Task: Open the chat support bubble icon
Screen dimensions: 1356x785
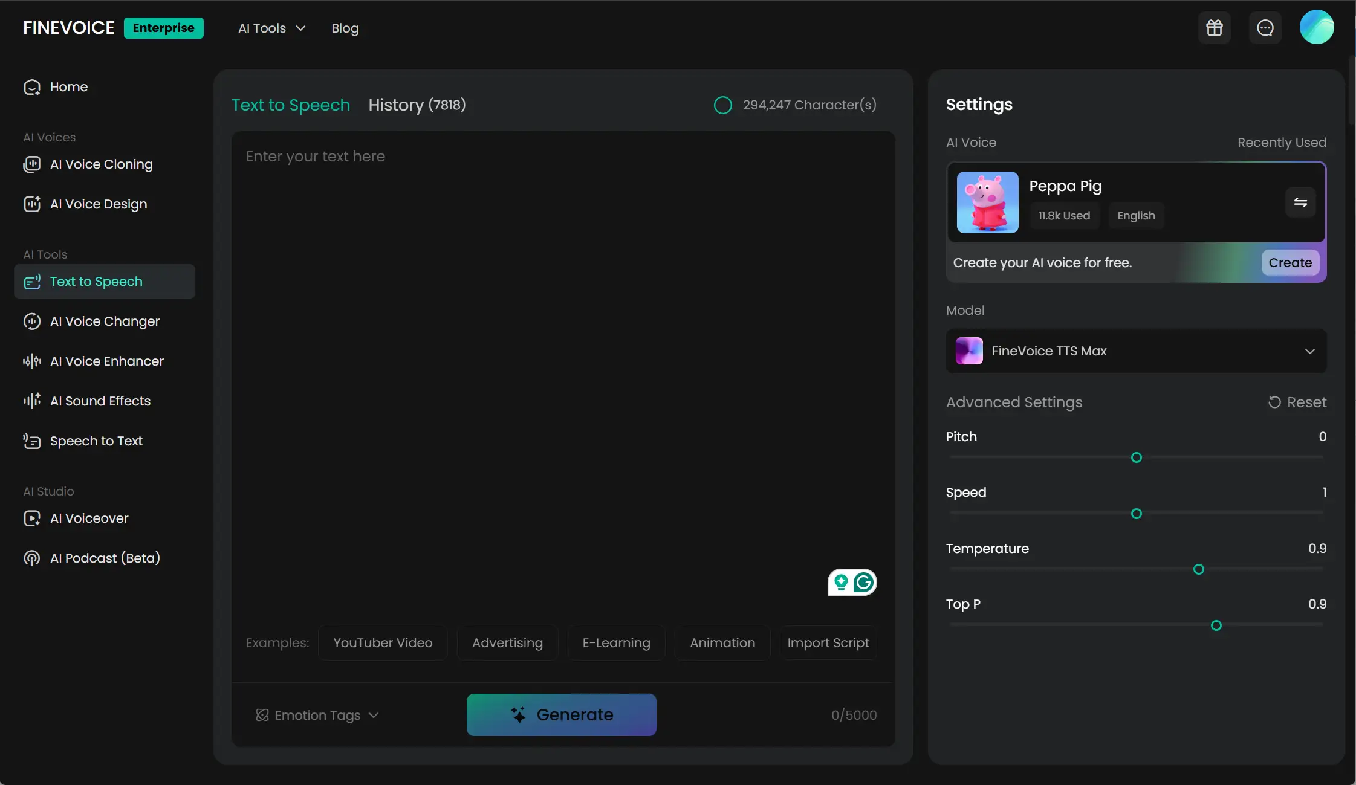Action: point(1265,28)
